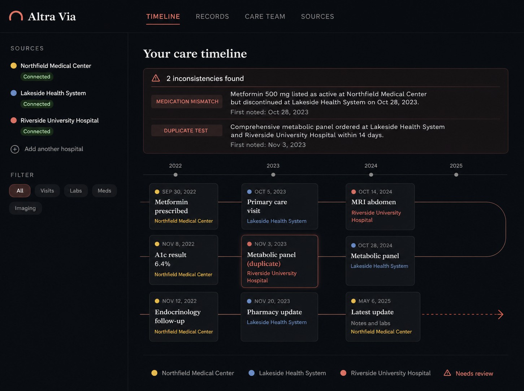Viewport: 524px width, 391px height.
Task: Filter timeline by Imaging
Action: click(25, 208)
